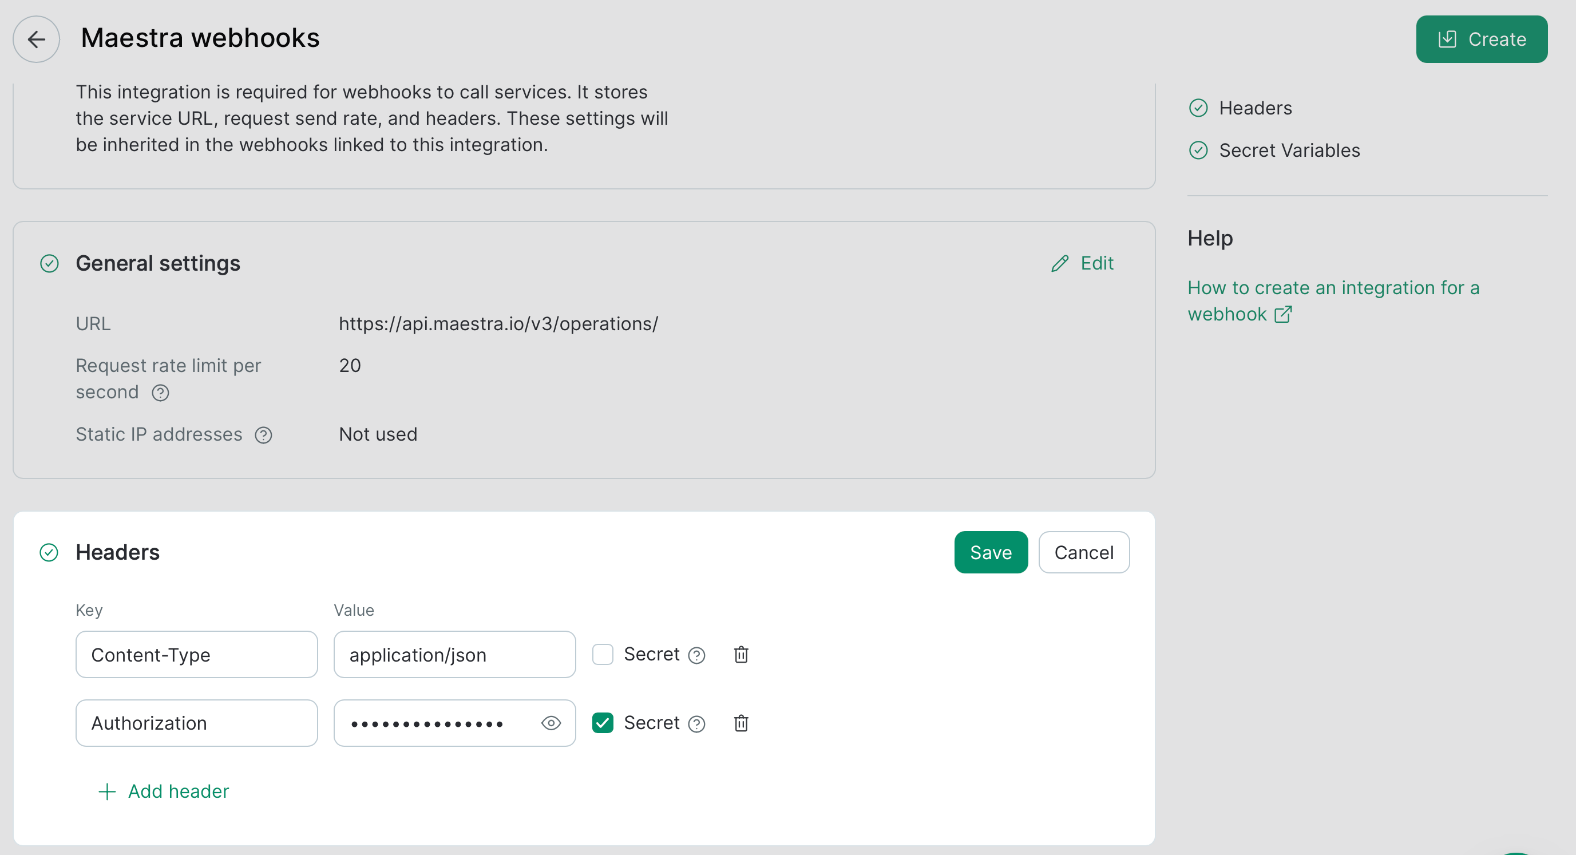Click the 'Maestra webhooks' page title

tap(200, 38)
